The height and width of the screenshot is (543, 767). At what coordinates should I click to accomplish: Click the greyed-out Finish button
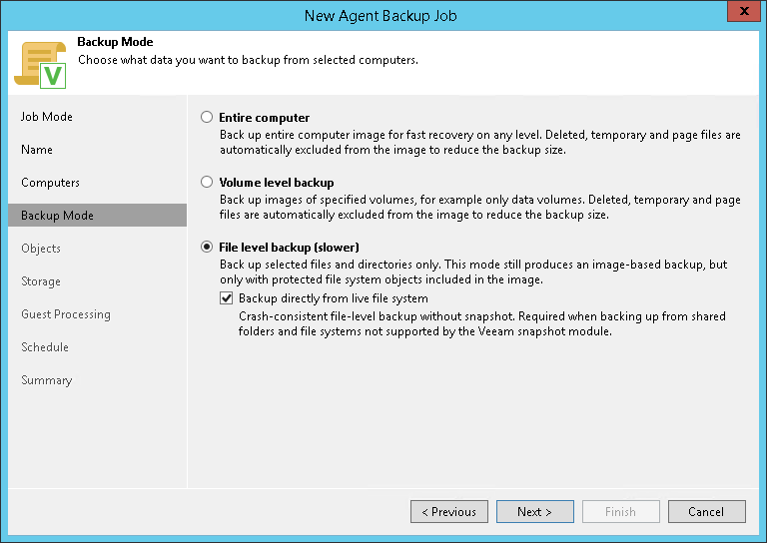pyautogui.click(x=621, y=511)
